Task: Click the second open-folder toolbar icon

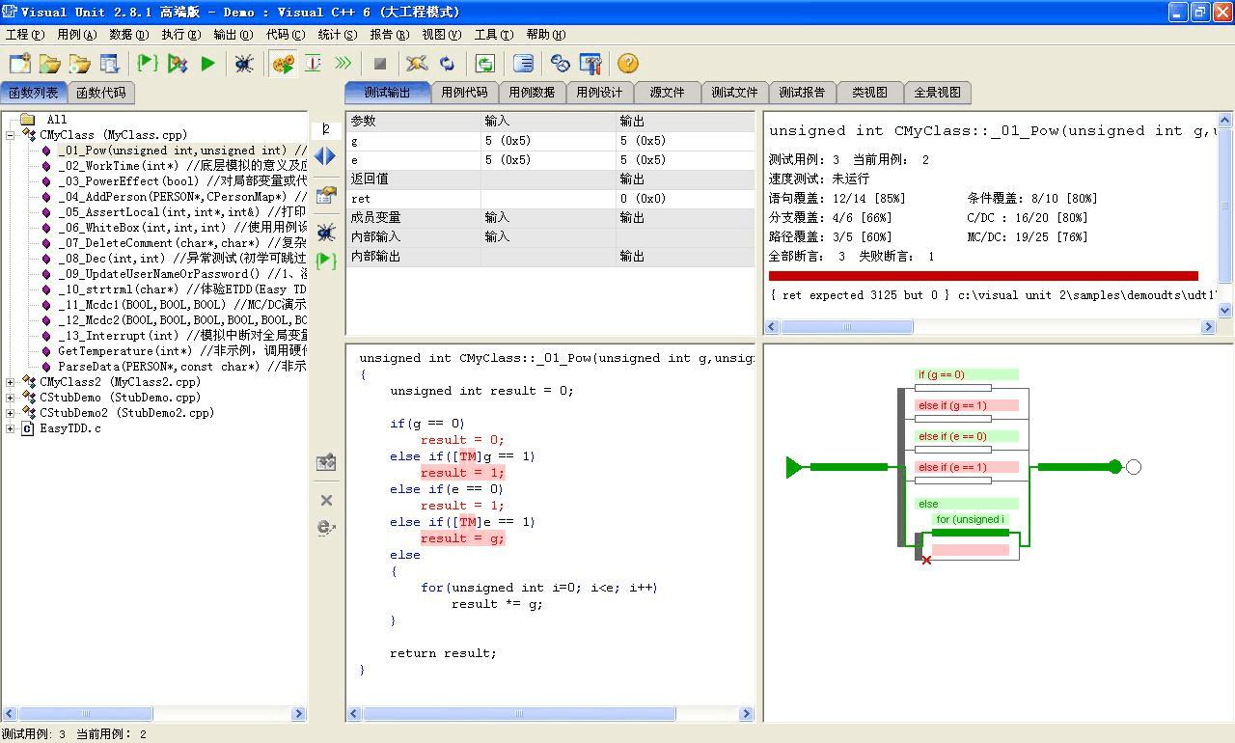Action: pyautogui.click(x=80, y=64)
